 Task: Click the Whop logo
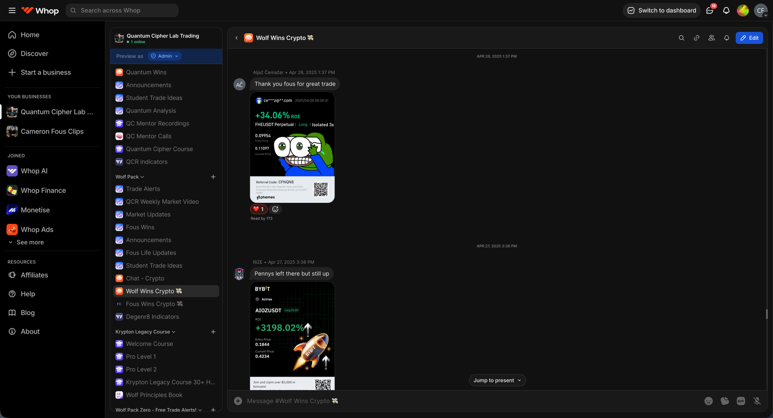40,11
